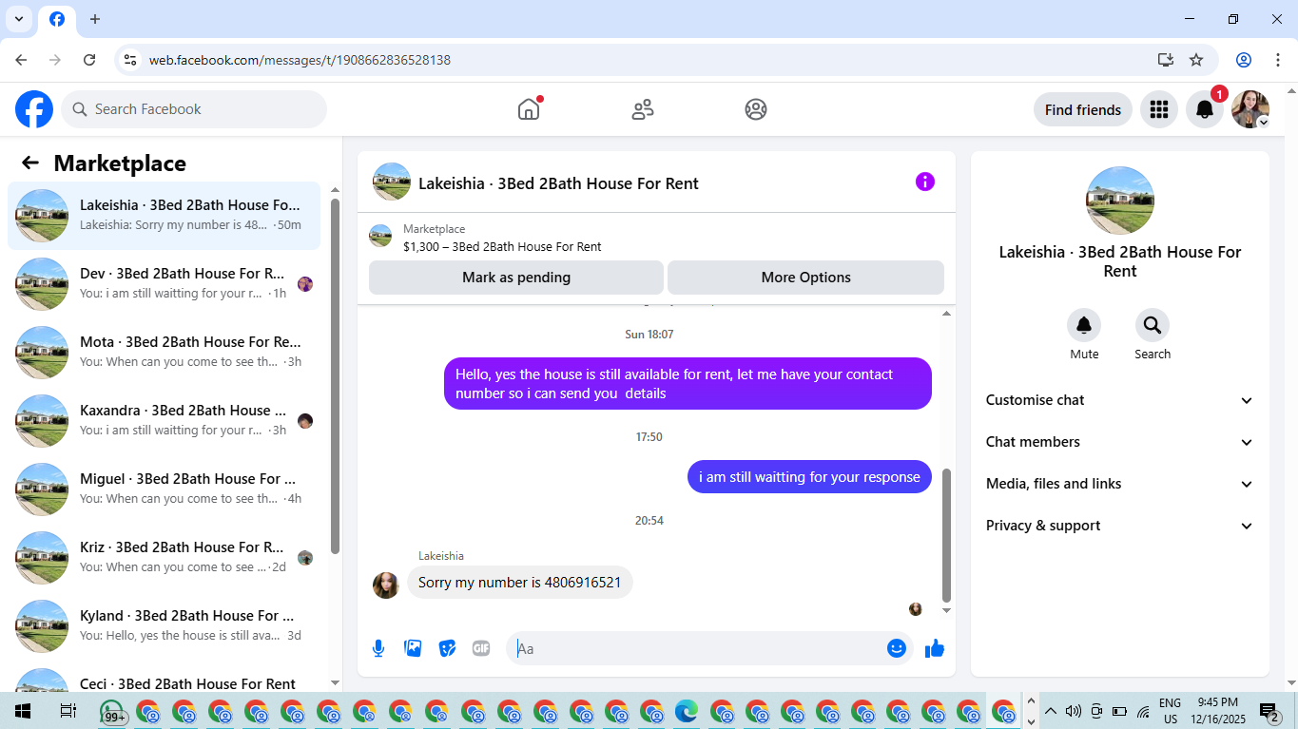Search in conversation using magnifier icon
The width and height of the screenshot is (1298, 729).
[x=1153, y=326]
